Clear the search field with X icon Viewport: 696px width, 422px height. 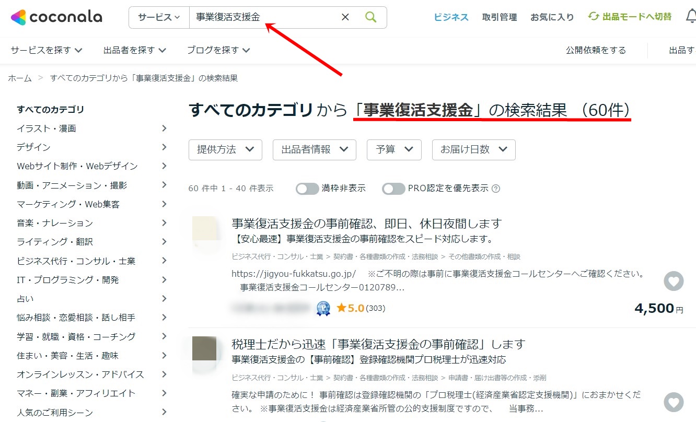click(x=345, y=17)
